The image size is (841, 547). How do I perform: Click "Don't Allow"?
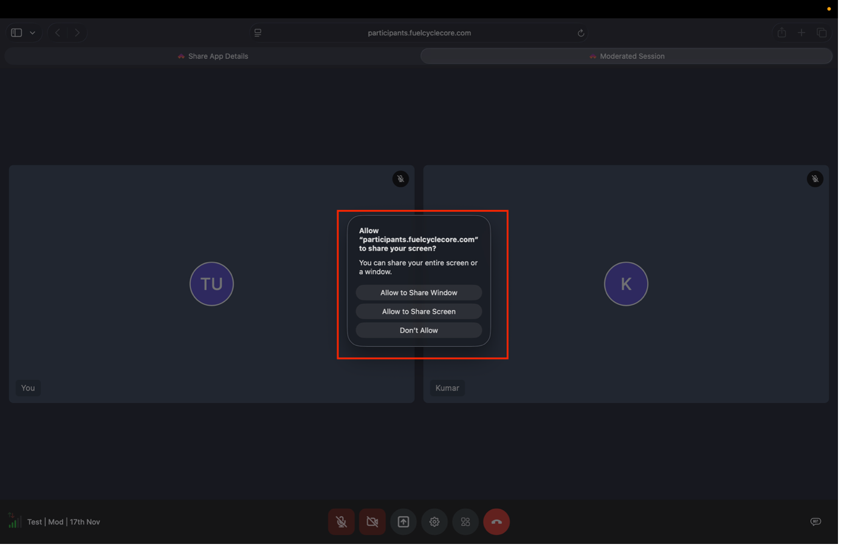pyautogui.click(x=419, y=330)
